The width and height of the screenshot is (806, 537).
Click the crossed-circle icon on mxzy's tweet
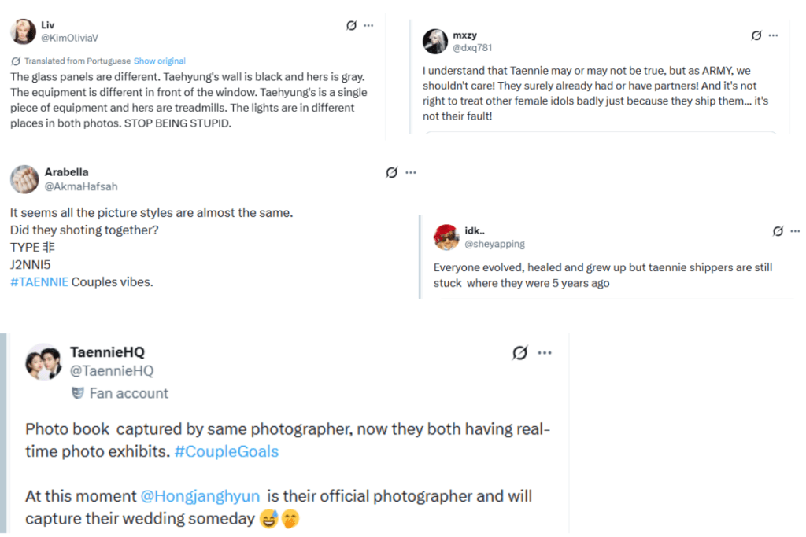[x=756, y=35]
